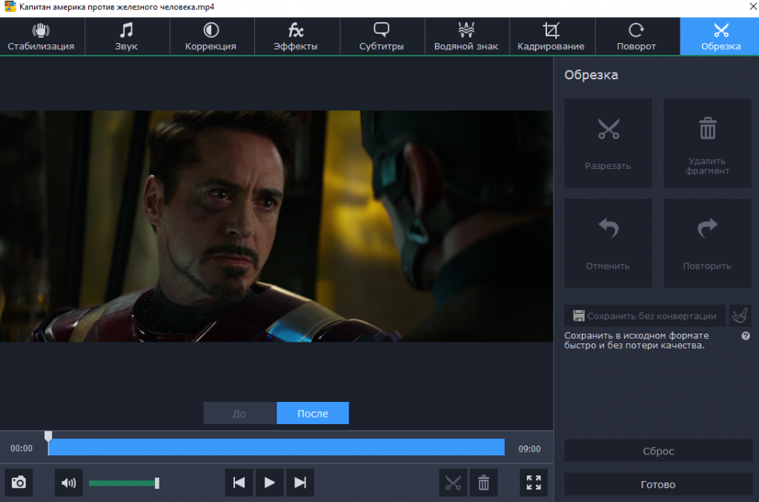
Task: Play the video
Action: (x=270, y=483)
